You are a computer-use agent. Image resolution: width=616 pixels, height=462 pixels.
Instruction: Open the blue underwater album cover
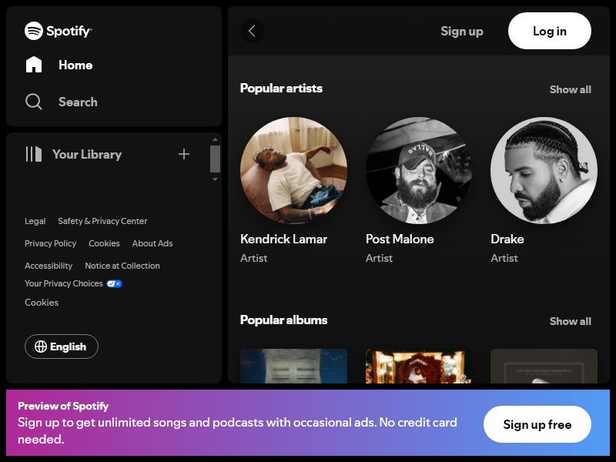294,366
